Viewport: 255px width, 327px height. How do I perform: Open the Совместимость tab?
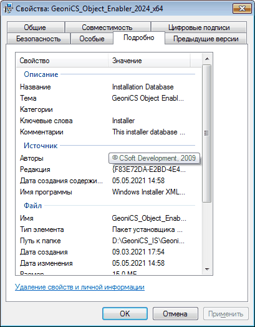pyautogui.click(x=107, y=28)
